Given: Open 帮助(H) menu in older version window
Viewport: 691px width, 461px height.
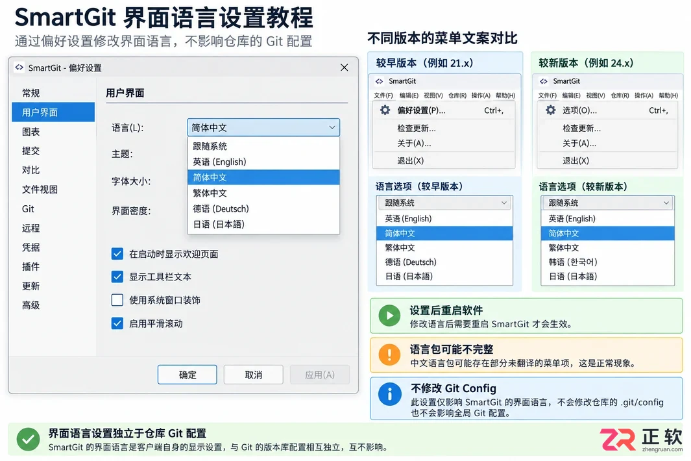Looking at the screenshot, I should 505,95.
